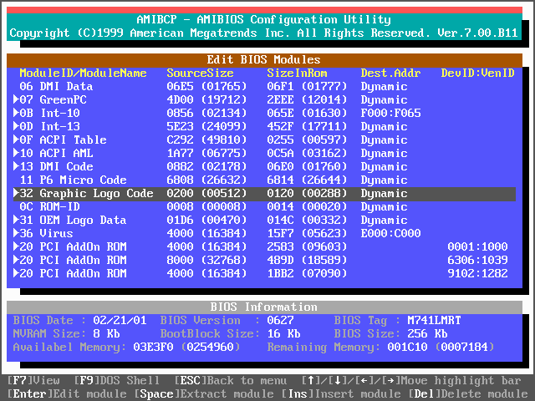Select the 07 GreenPC module name
The width and height of the screenshot is (535, 401).
click(53, 99)
